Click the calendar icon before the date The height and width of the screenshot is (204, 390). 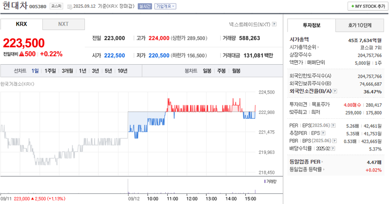(70, 6)
